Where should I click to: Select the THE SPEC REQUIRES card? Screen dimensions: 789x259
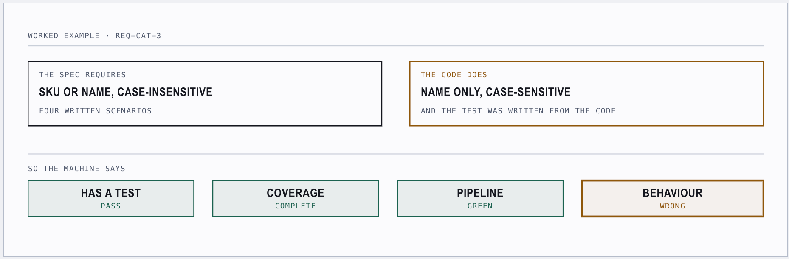(205, 93)
